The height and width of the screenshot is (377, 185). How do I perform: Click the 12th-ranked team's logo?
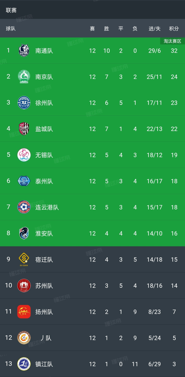24,338
